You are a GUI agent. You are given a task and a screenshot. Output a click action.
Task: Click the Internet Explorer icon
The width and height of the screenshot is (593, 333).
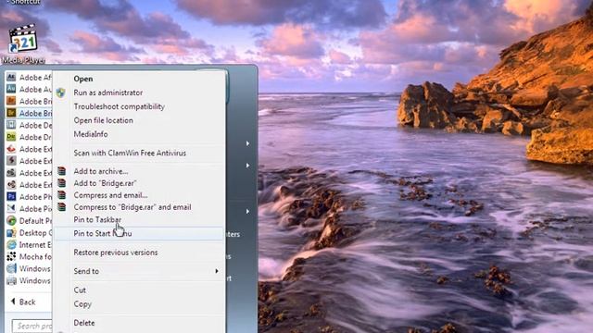click(x=11, y=244)
